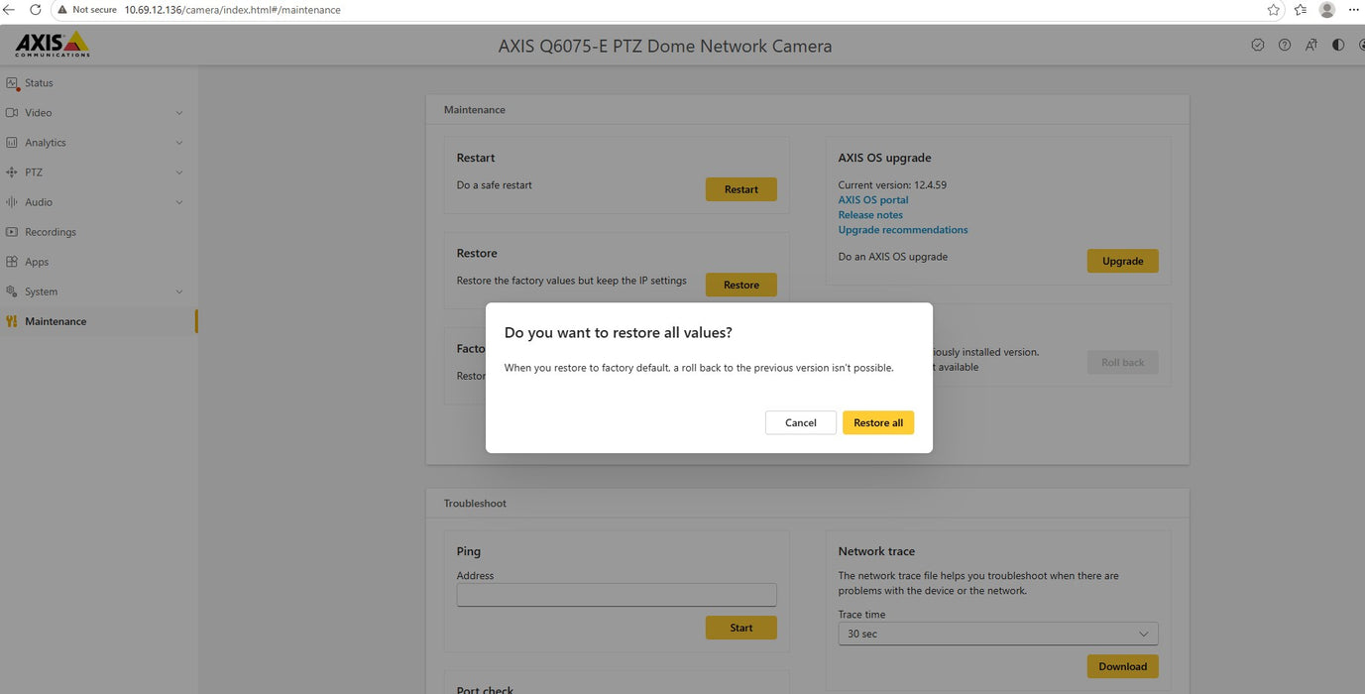Add page to favorites star icon
1365x694 pixels.
coord(1274,10)
